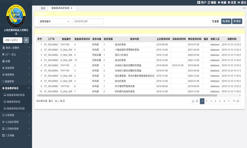Click the 查询 (Search) button
The image size is (247, 148).
pos(226,21)
